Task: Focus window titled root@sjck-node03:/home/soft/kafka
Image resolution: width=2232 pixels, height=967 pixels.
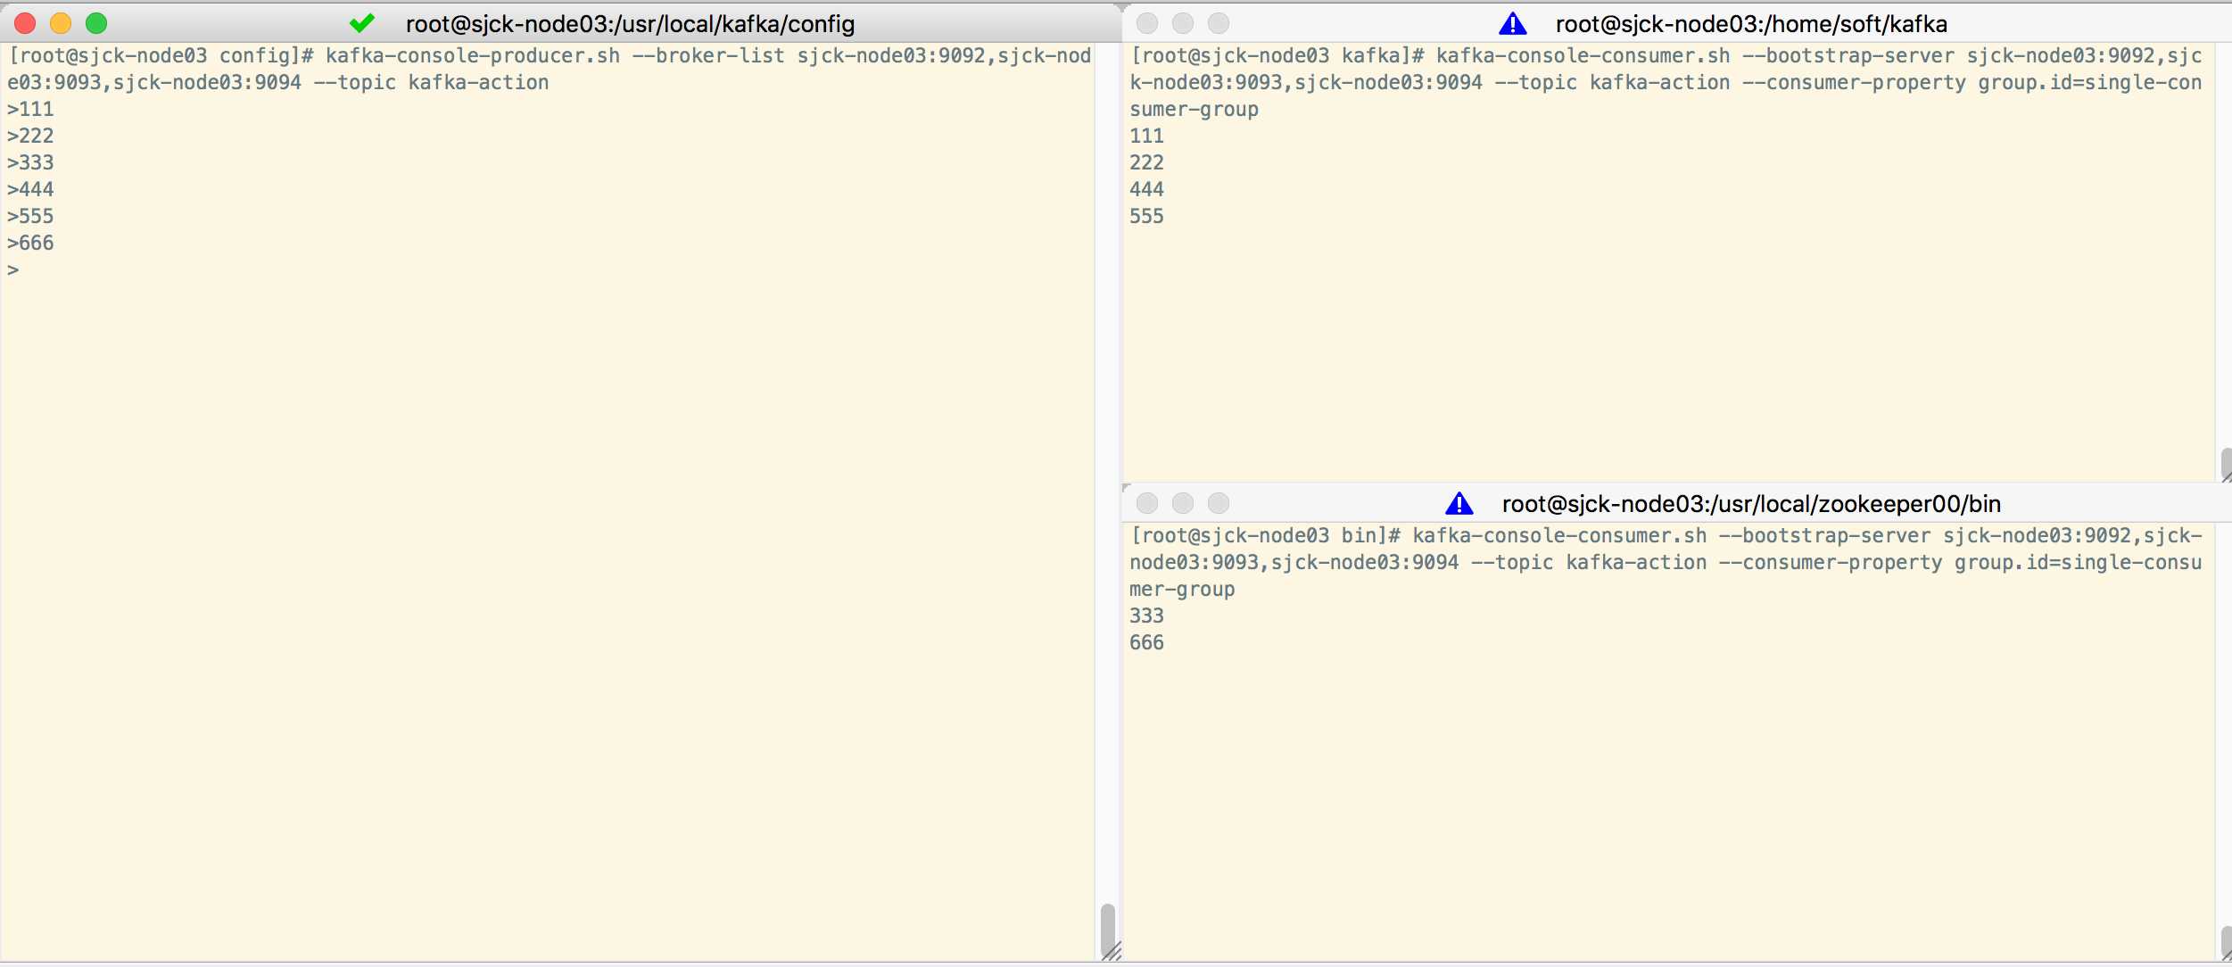Action: 1750,24
